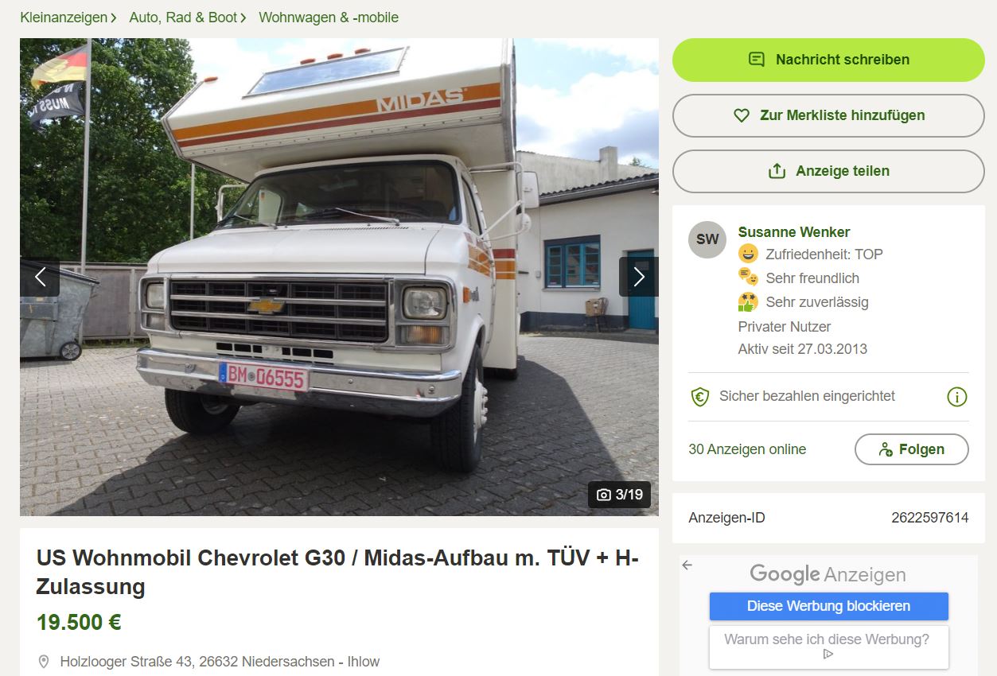
Task: Click the Sehr freundlich badge icon
Action: tap(748, 278)
